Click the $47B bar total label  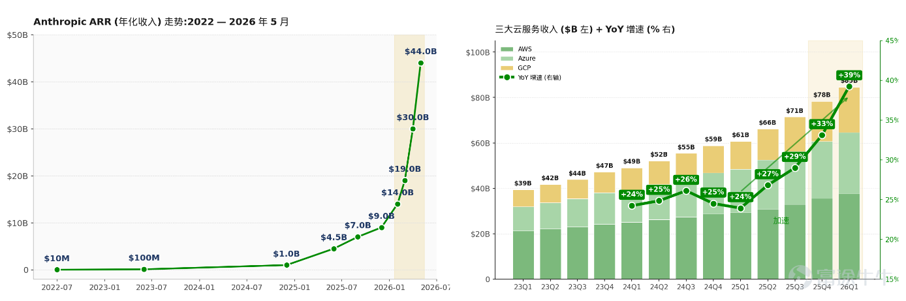604,166
